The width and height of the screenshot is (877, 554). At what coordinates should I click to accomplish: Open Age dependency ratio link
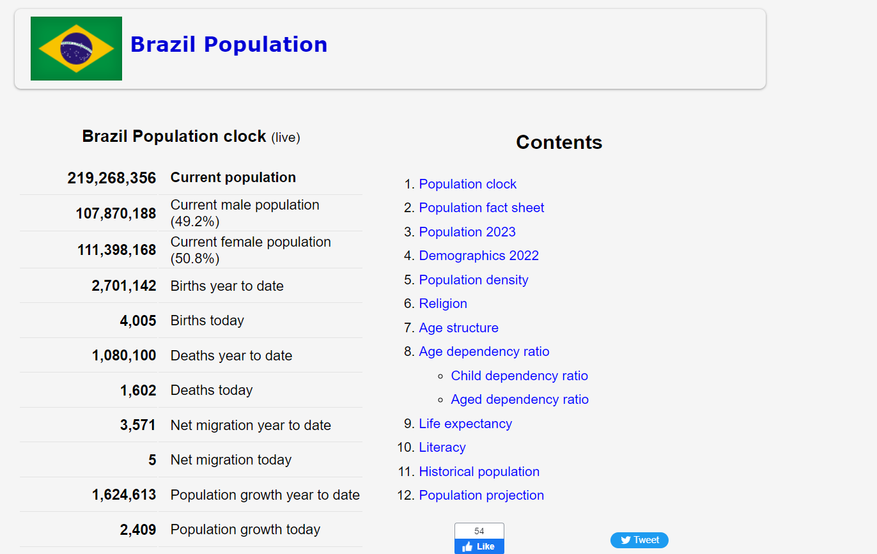pyautogui.click(x=484, y=351)
